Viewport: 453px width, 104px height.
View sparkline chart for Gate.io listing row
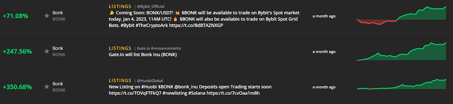tap(401, 51)
